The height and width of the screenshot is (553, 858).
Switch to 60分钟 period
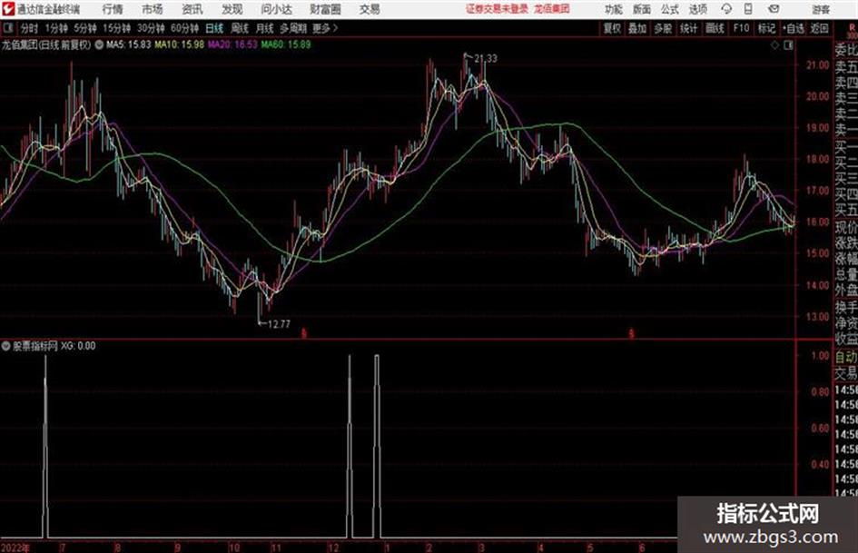point(184,28)
